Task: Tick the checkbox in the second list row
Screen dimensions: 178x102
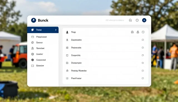Action: tap(143, 40)
